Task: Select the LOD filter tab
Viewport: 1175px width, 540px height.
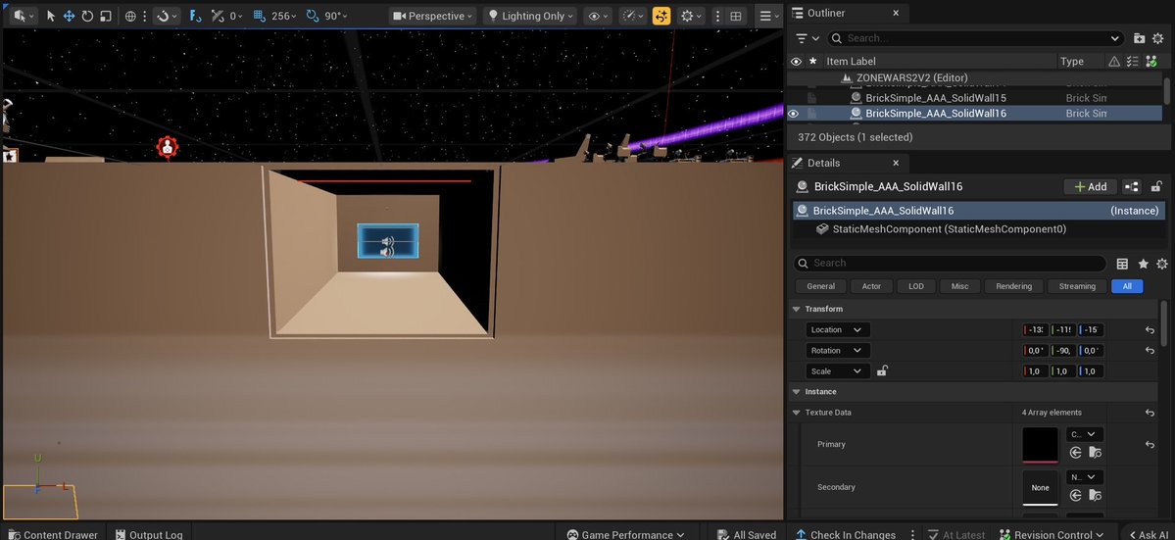Action: click(915, 286)
